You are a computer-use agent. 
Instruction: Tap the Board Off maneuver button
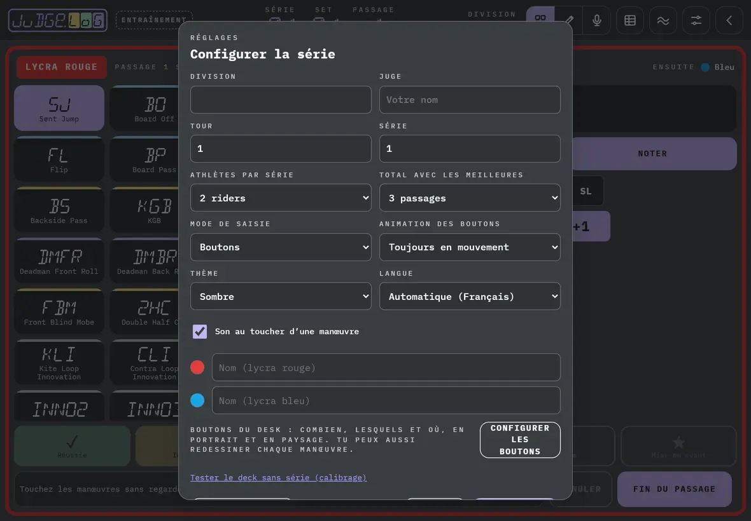(144, 108)
